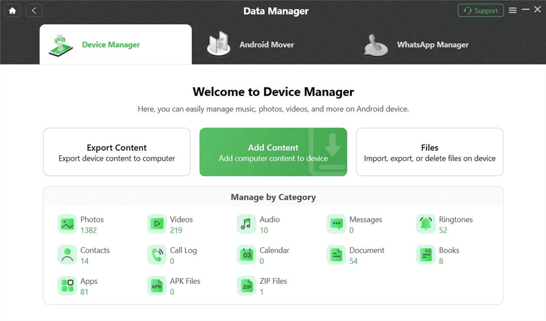Open the Calendar icon
The height and width of the screenshot is (321, 546).
pyautogui.click(x=246, y=255)
